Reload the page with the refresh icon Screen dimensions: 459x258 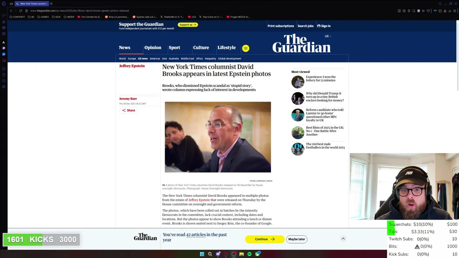click(20, 11)
